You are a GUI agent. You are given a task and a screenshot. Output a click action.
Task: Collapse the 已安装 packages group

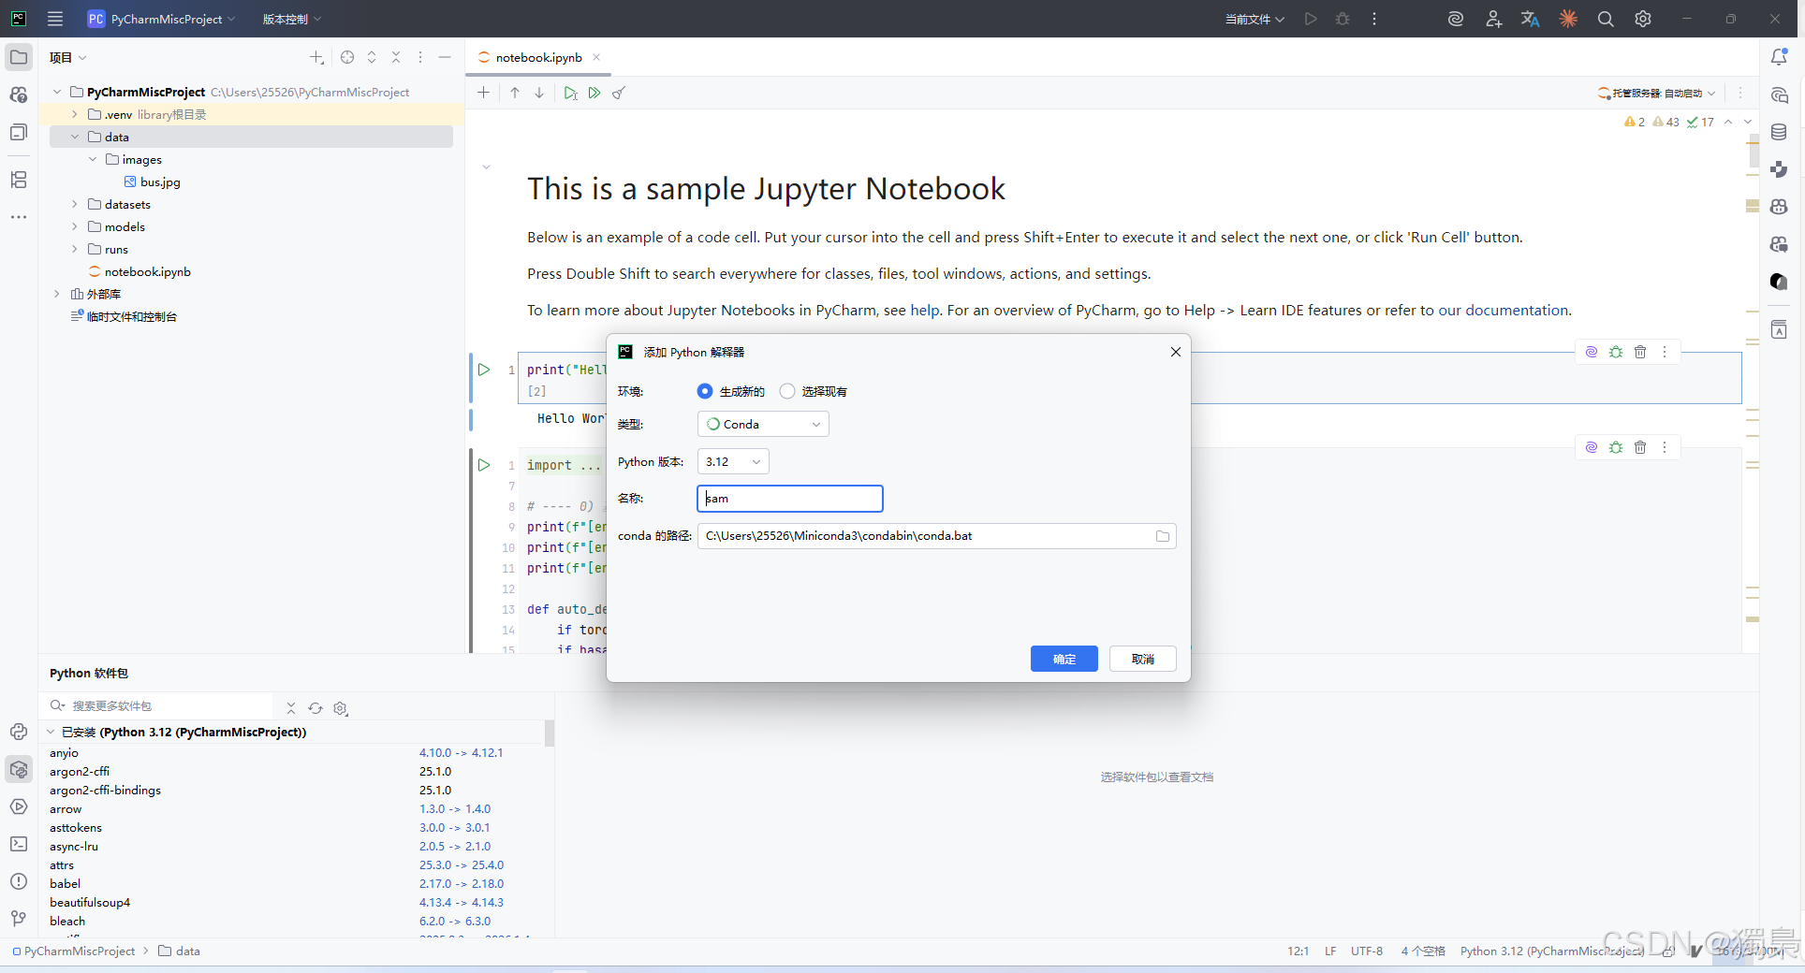click(x=51, y=732)
